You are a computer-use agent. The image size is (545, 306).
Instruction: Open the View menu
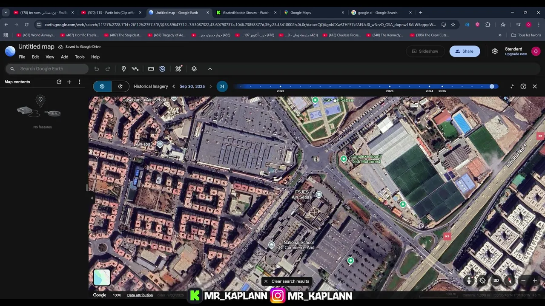coord(50,57)
